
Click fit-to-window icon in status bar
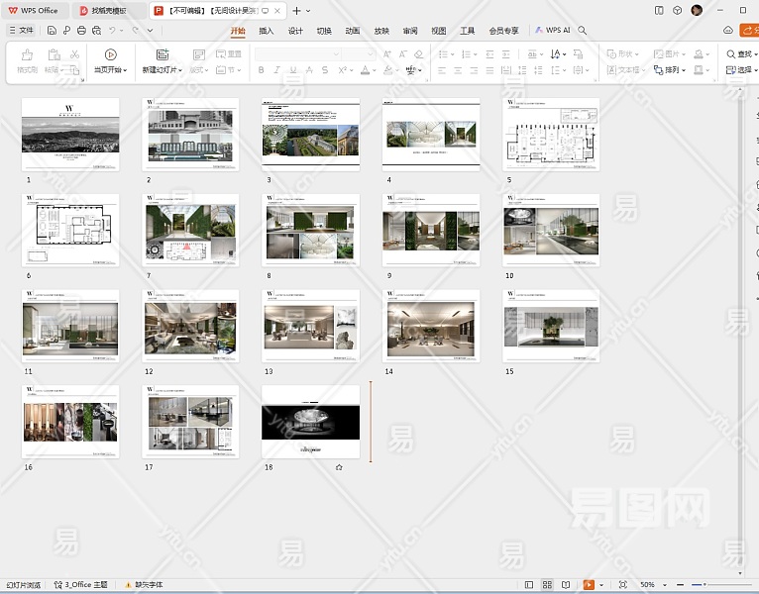(x=622, y=585)
